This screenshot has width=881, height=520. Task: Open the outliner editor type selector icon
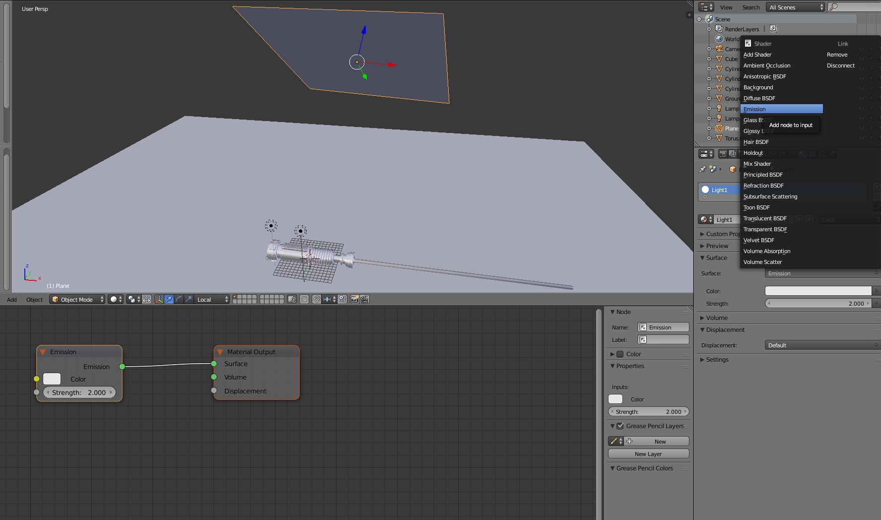706,7
